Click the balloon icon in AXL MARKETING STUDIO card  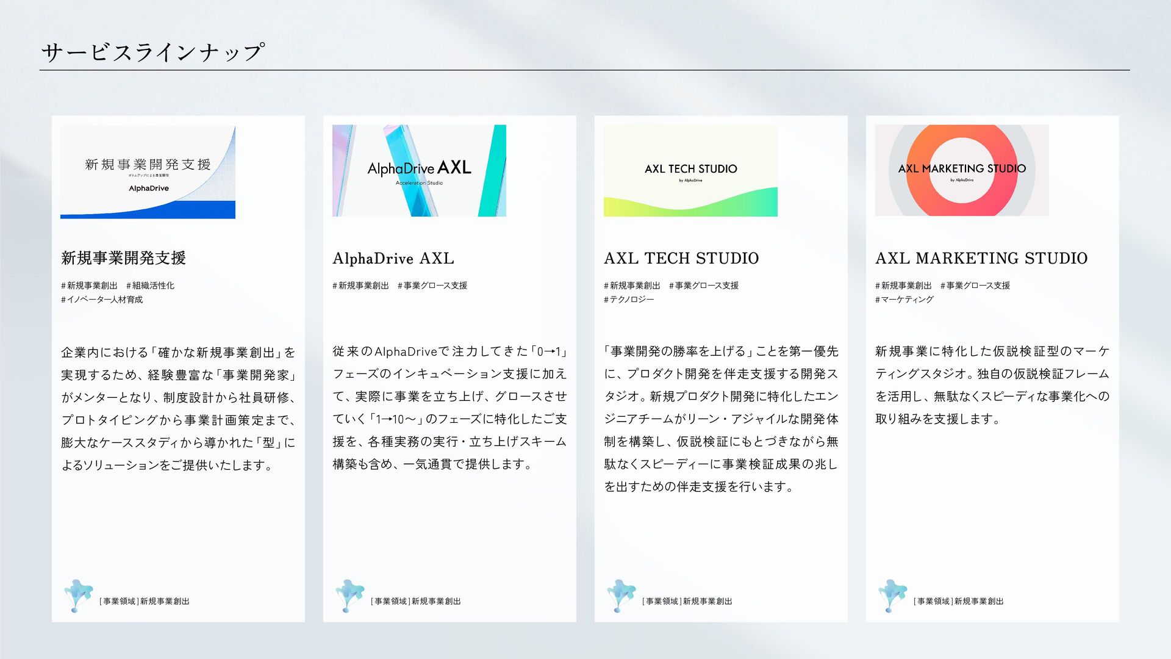(892, 596)
